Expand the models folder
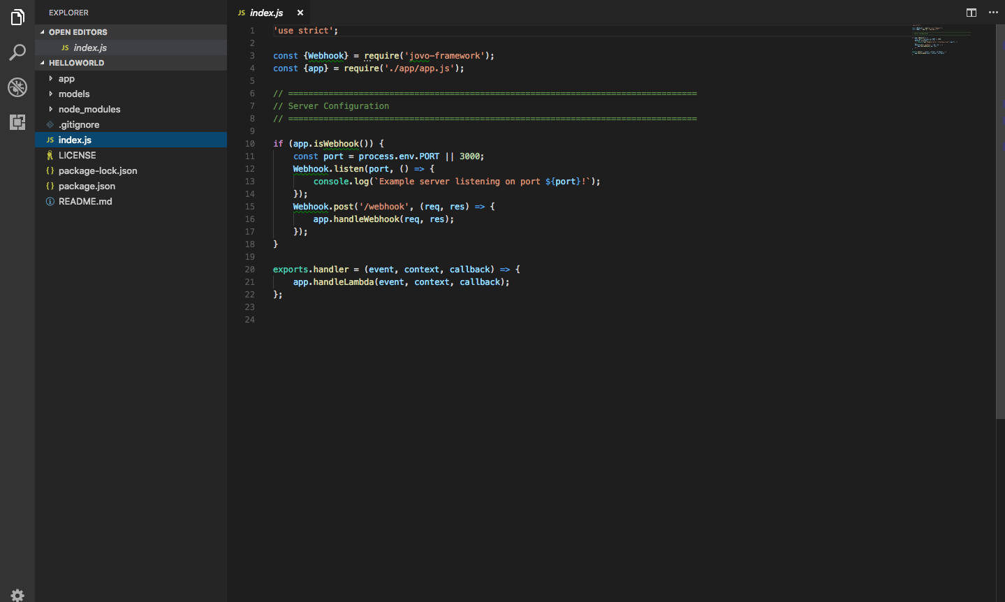This screenshot has width=1005, height=602. point(131,94)
